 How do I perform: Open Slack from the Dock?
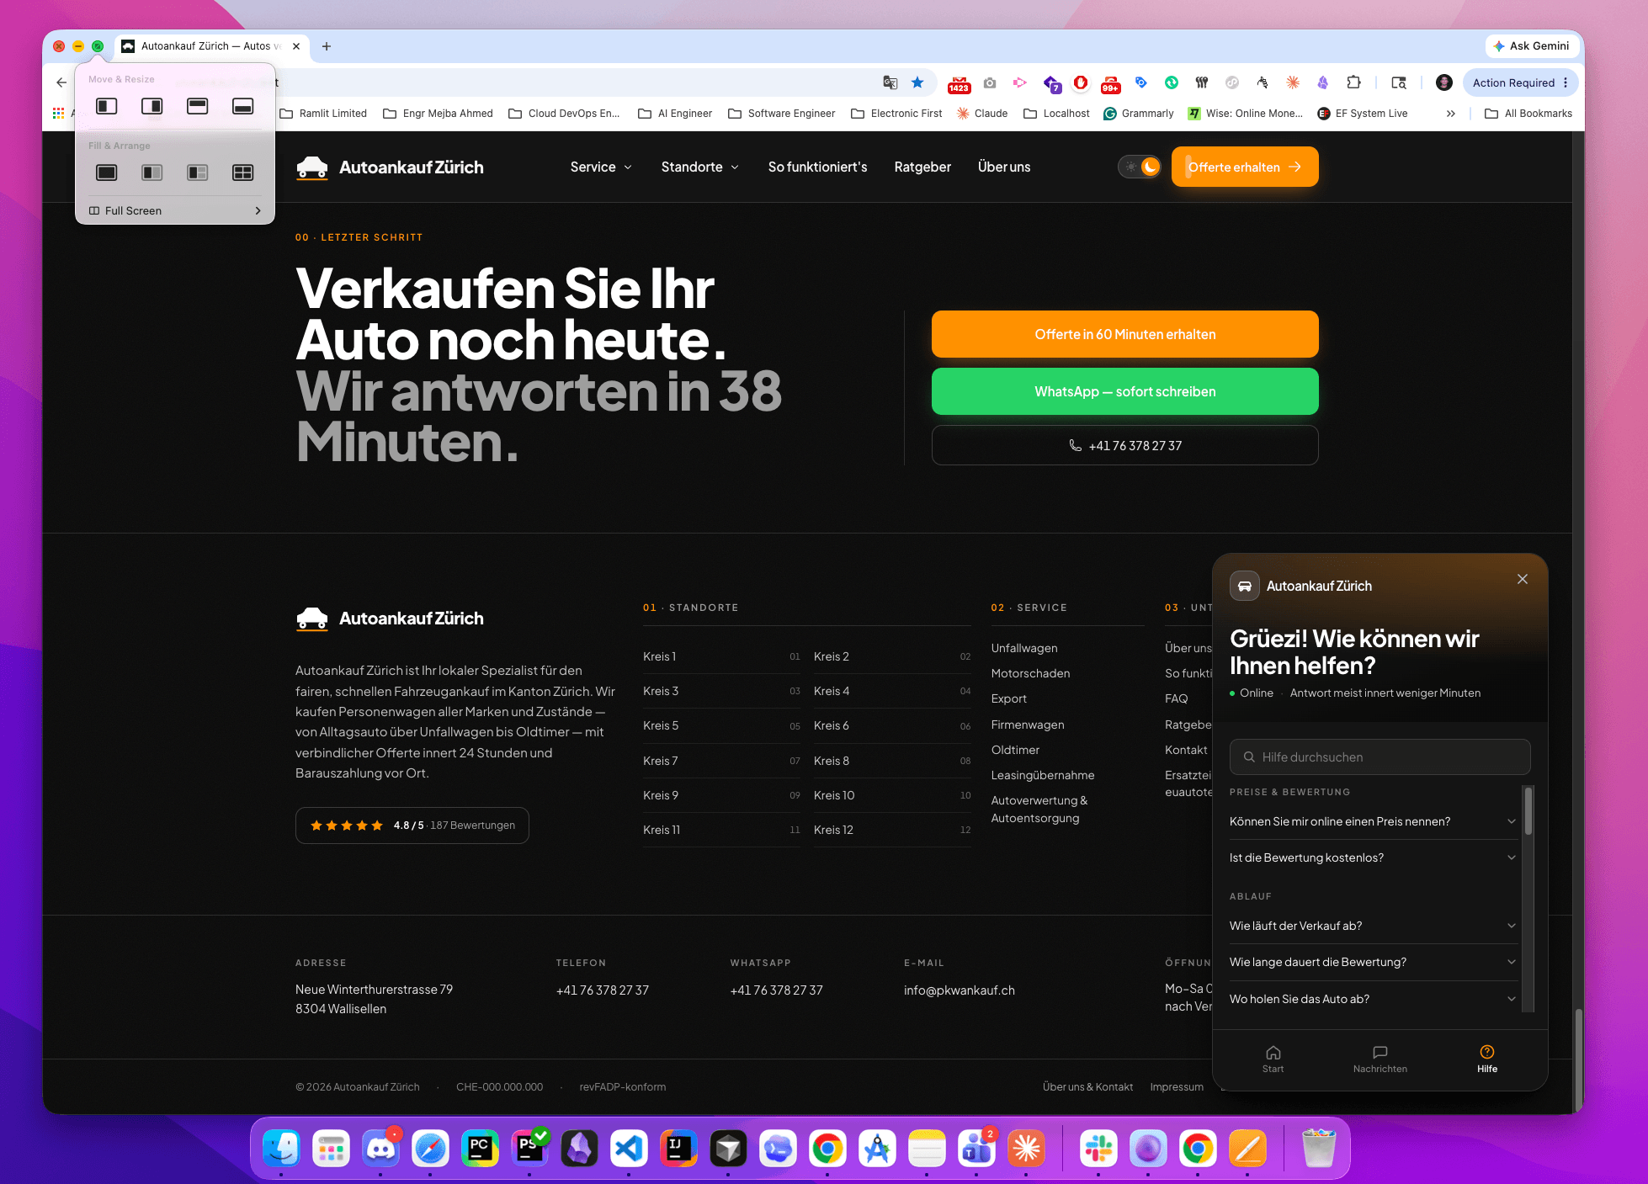1098,1149
